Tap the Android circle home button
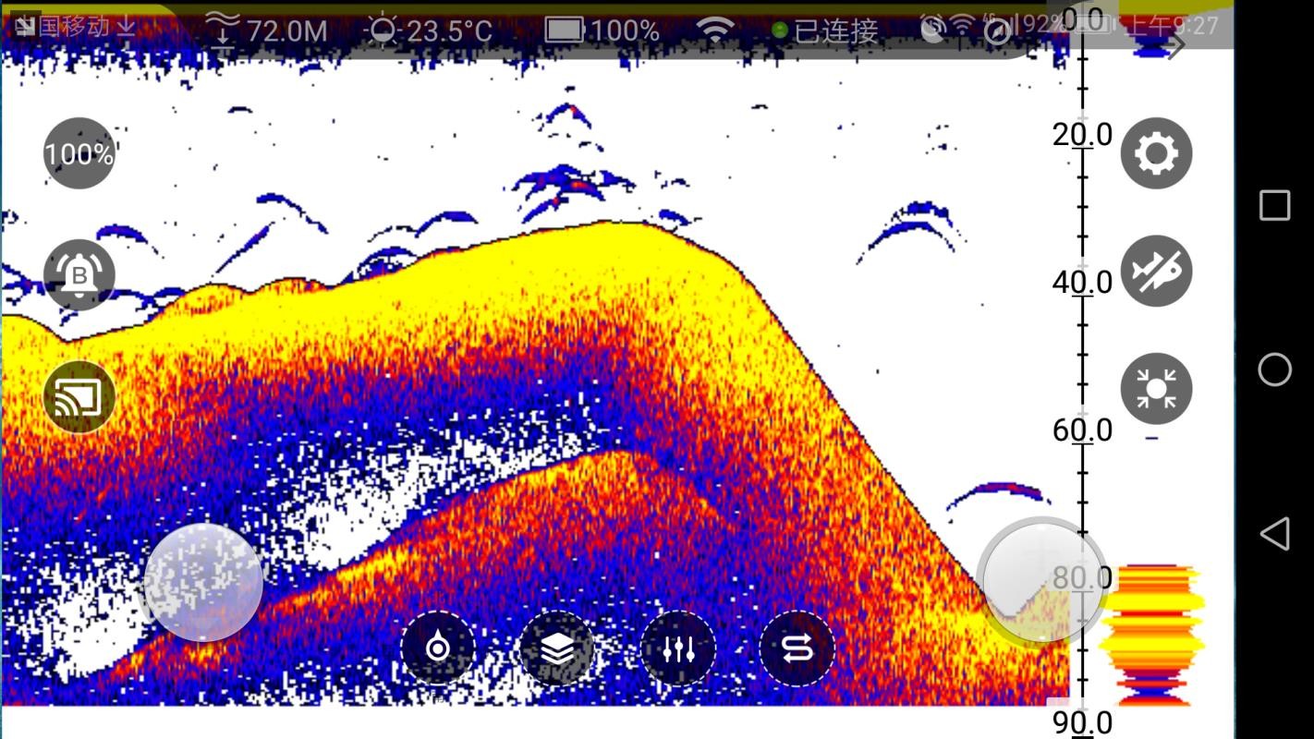 [1274, 369]
